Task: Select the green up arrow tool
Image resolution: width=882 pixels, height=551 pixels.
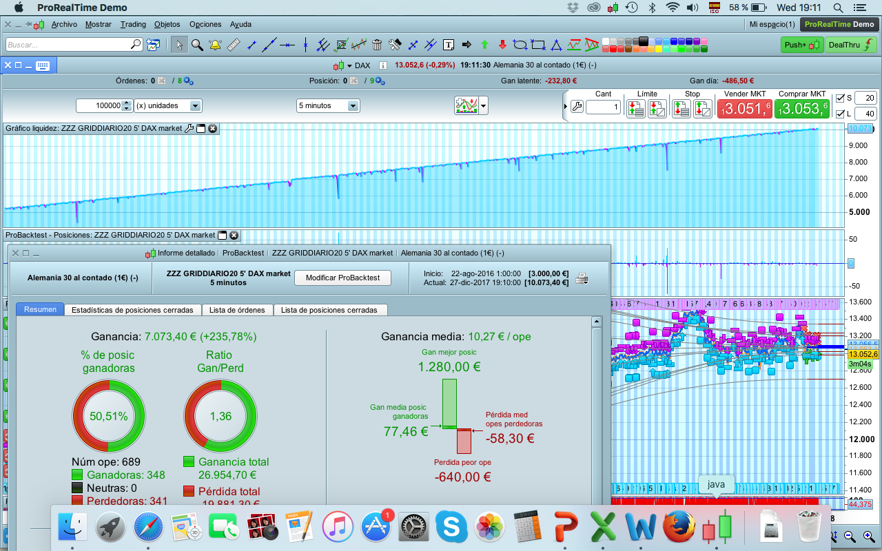Action: tap(484, 45)
